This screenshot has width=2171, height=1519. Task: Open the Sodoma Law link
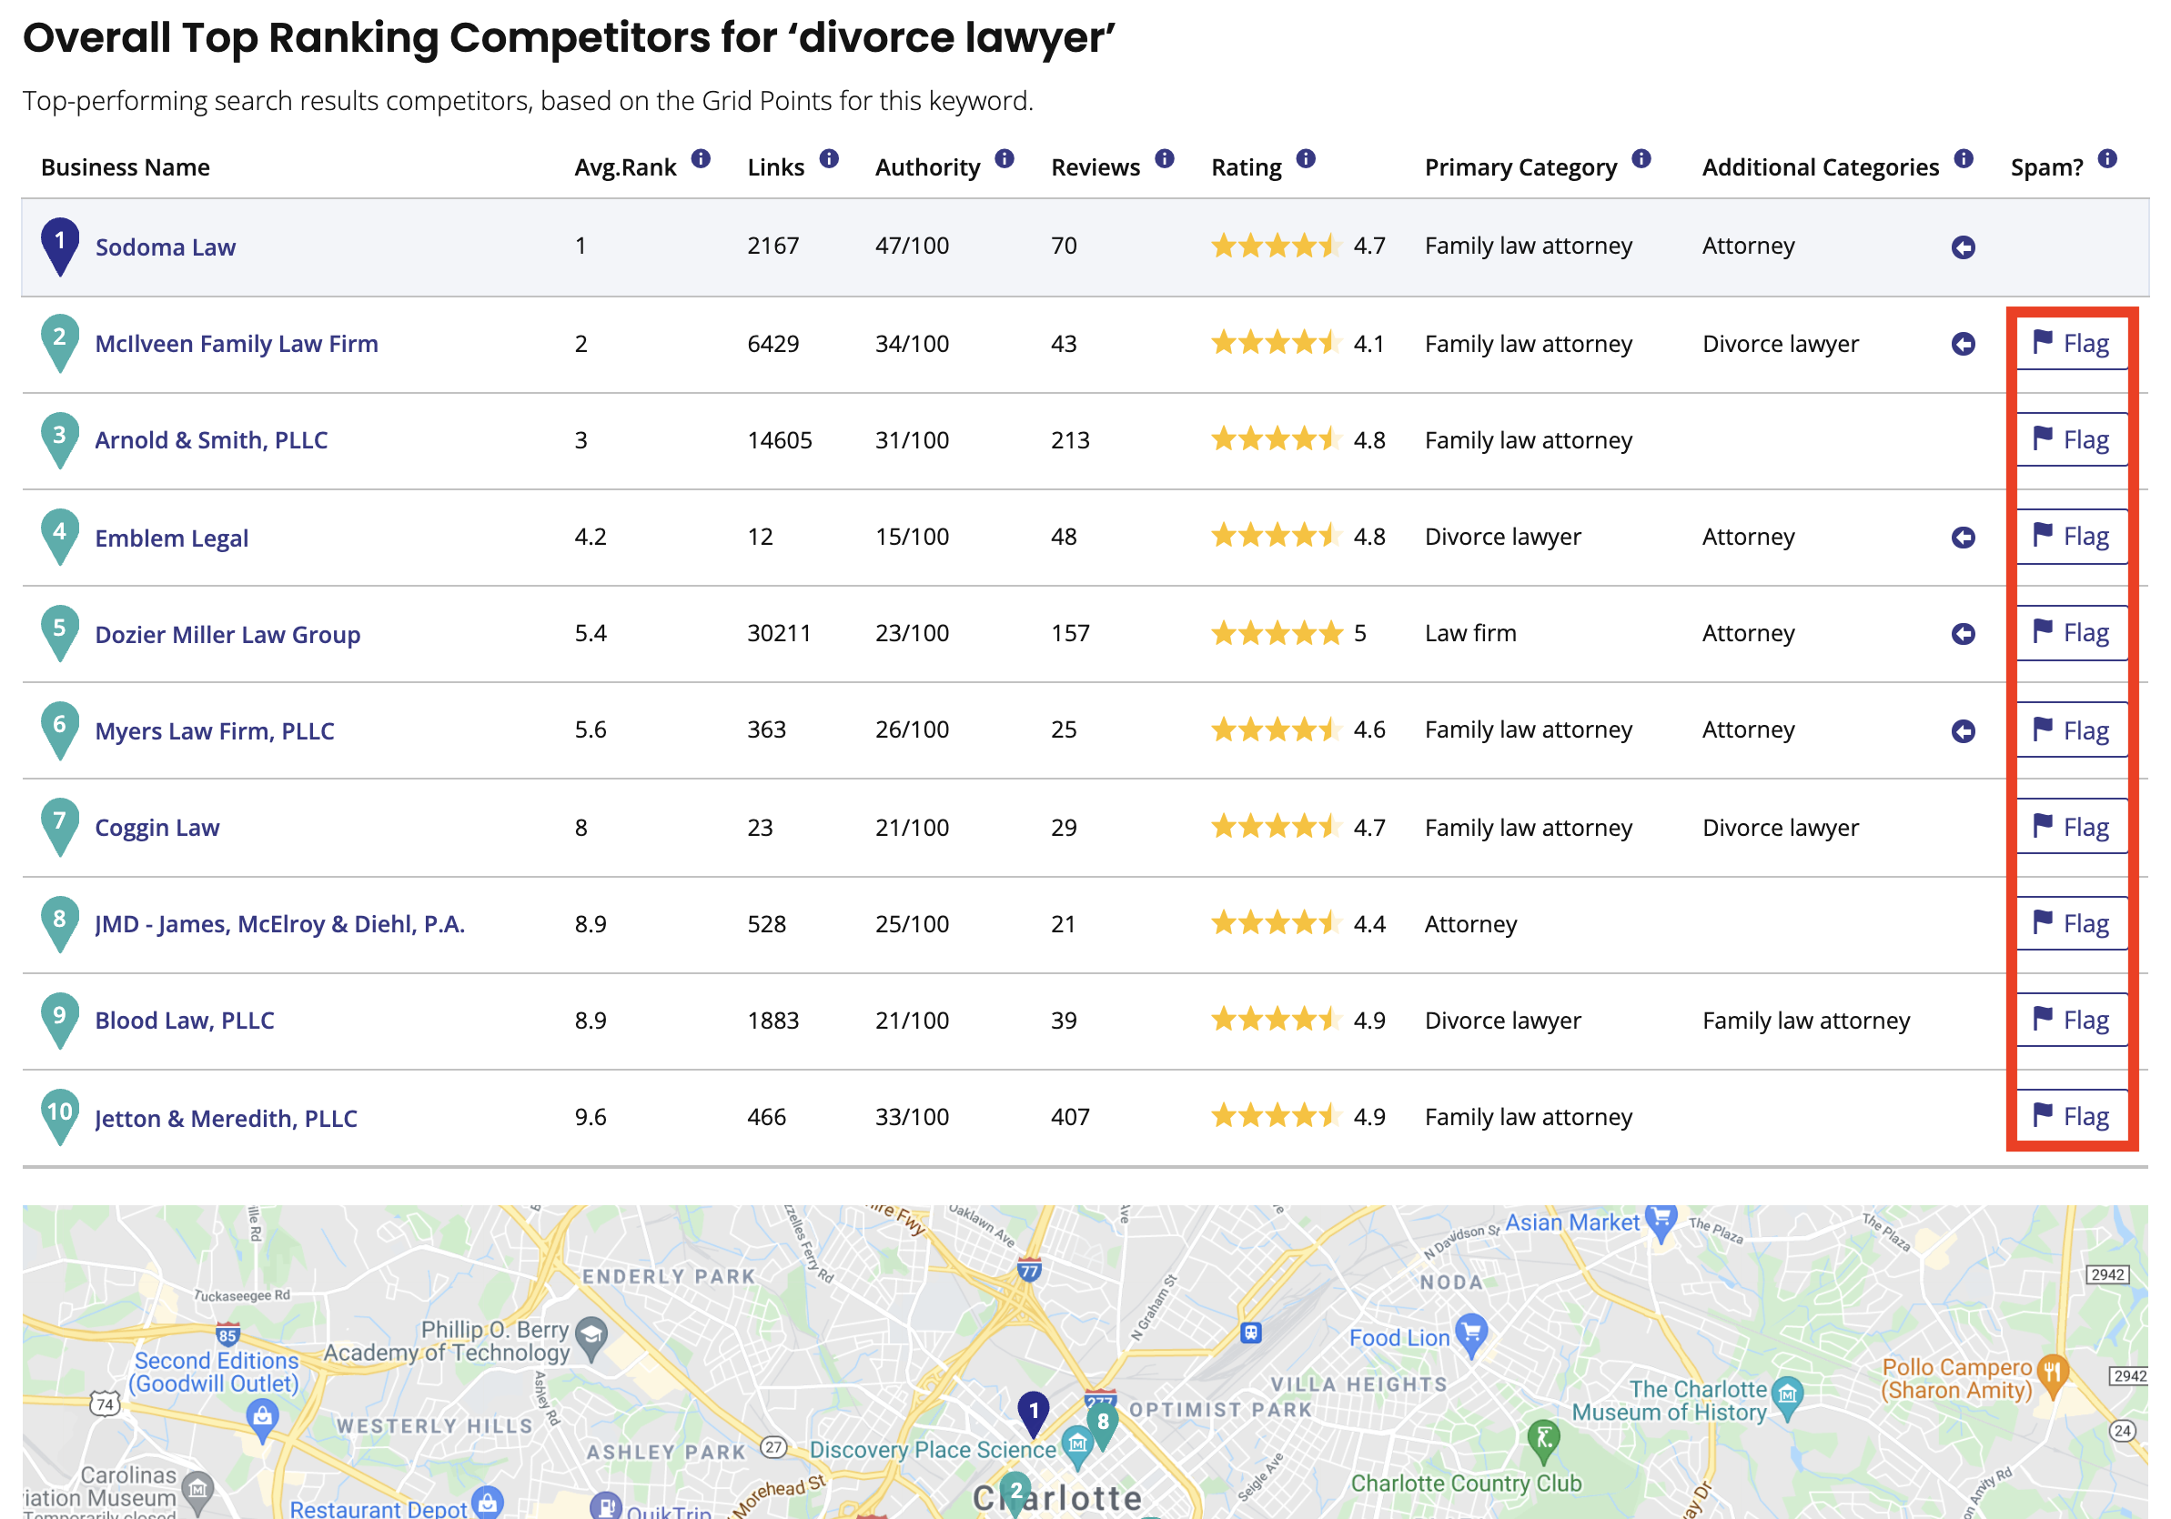(x=166, y=247)
